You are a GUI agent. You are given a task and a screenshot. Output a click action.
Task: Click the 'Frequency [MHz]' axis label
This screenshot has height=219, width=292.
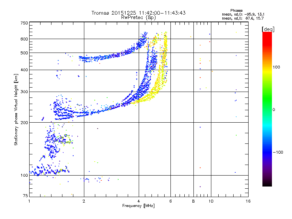coord(138,205)
